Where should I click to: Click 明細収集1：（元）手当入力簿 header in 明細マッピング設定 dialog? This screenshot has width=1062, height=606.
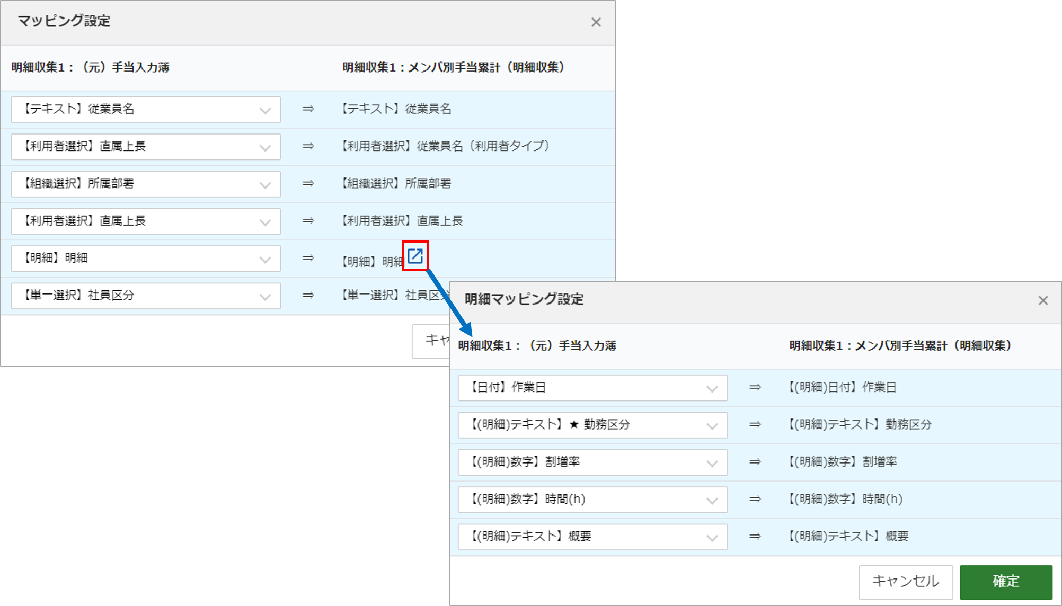[537, 346]
